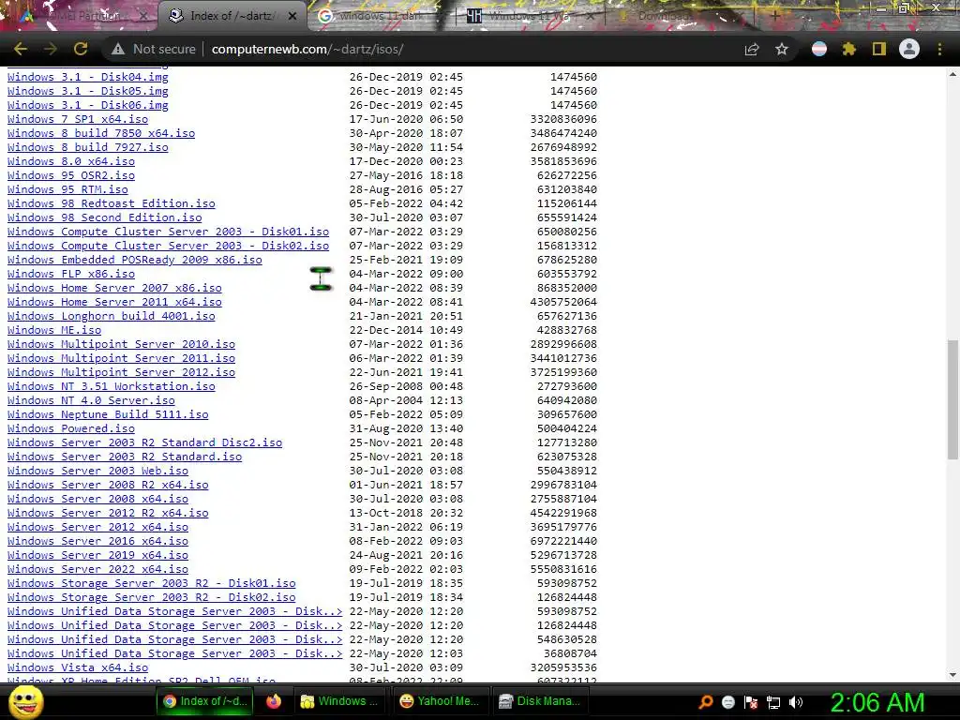Share this page via share icon
The height and width of the screenshot is (720, 960).
click(x=752, y=49)
